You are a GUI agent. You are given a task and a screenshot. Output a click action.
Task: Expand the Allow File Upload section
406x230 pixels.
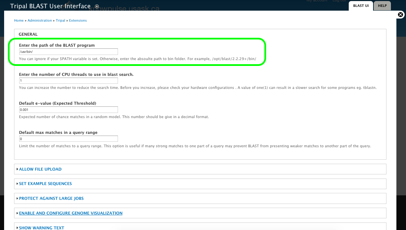click(x=40, y=169)
